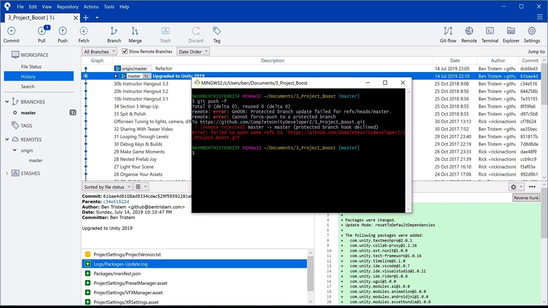This screenshot has height=308, width=548.
Task: Select the local master branch
Action: pyautogui.click(x=28, y=113)
